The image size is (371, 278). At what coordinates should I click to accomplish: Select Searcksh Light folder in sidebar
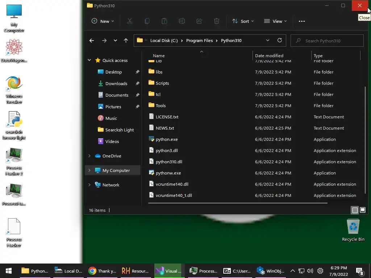tap(120, 130)
